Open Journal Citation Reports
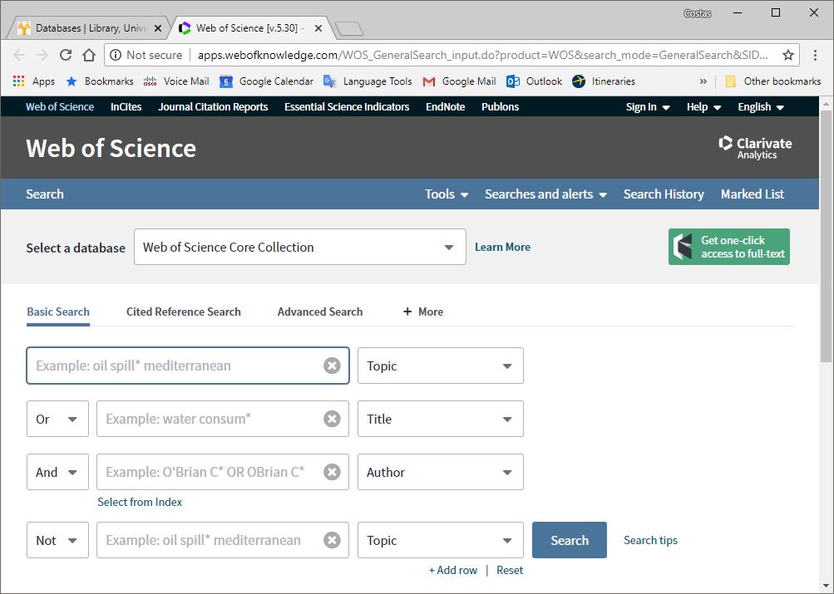834x594 pixels. [213, 107]
